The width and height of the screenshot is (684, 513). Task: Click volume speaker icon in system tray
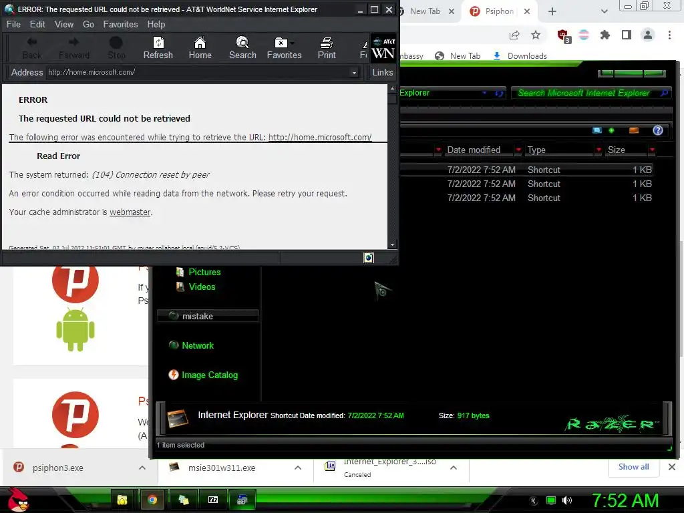pyautogui.click(x=567, y=500)
